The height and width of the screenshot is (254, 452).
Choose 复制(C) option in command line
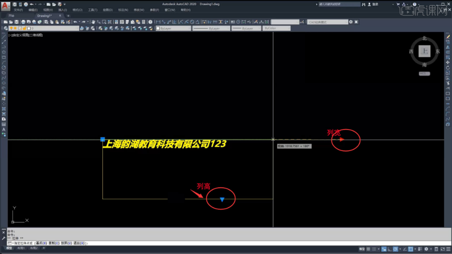click(54, 243)
